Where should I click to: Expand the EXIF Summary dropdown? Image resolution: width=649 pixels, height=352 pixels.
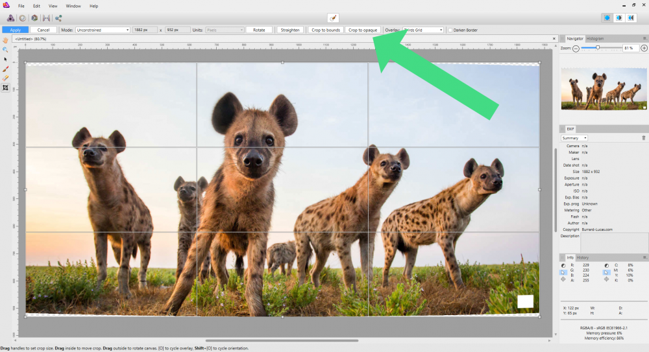click(575, 138)
